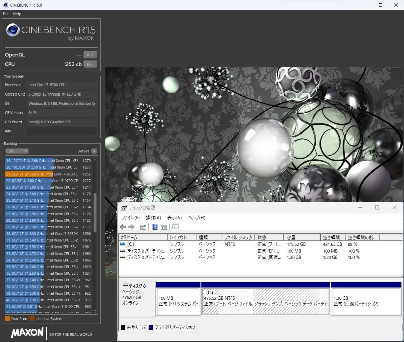Screen dimensions: 404x342
Task: Click the MAXON logo at bottom
Action: point(27,333)
